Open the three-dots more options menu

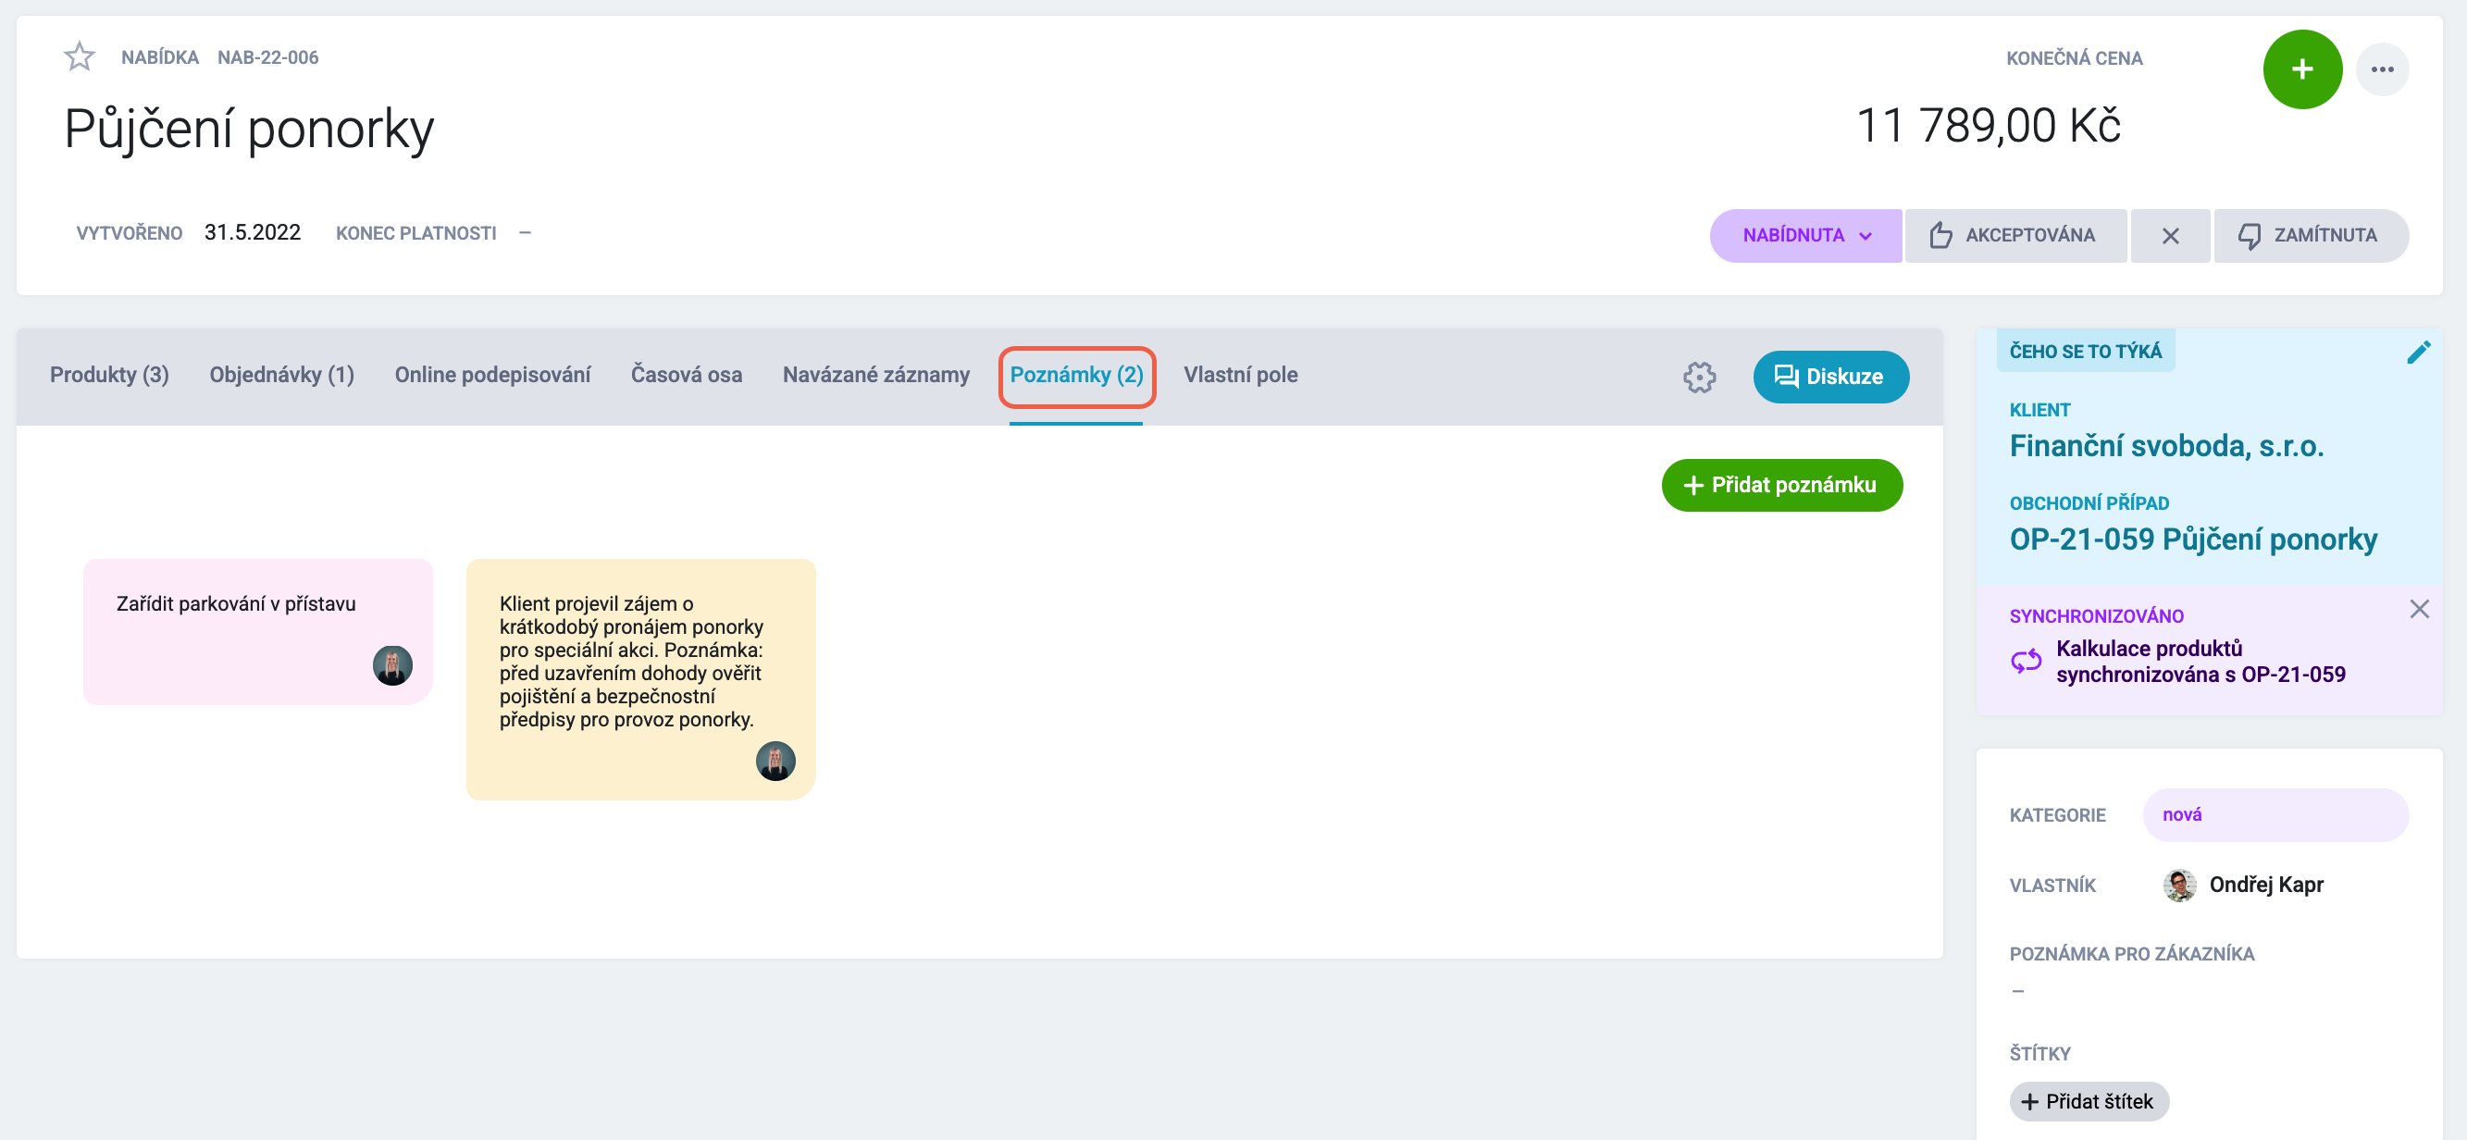pyautogui.click(x=2382, y=69)
